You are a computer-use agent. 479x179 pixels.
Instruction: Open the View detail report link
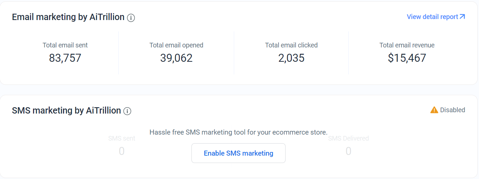click(x=432, y=17)
